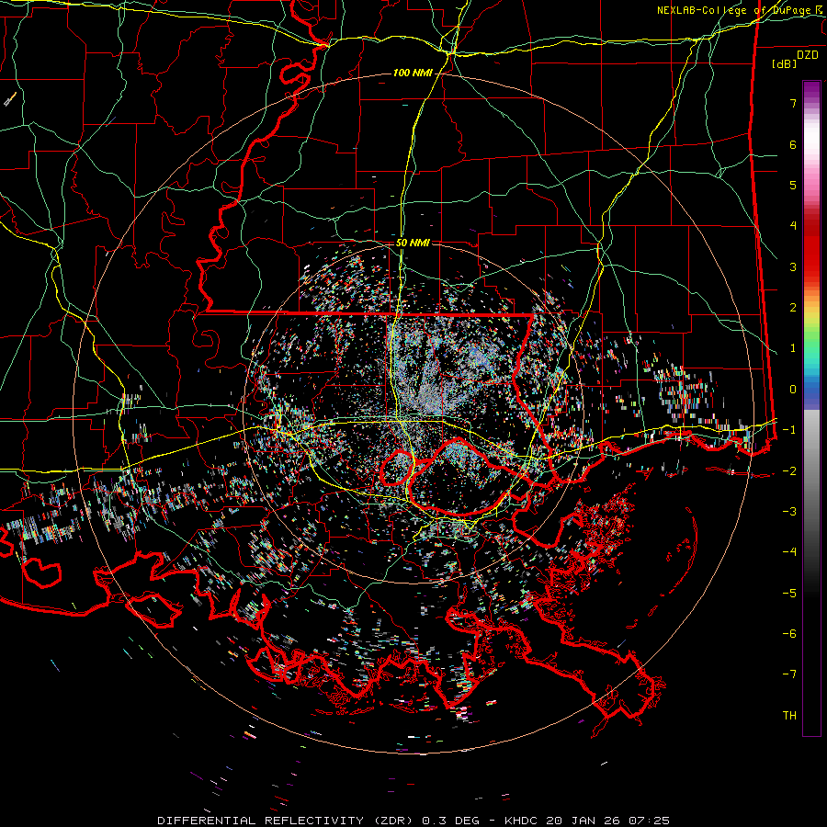The height and width of the screenshot is (827, 827).
Task: Click the DZD legend title
Action: pos(808,55)
